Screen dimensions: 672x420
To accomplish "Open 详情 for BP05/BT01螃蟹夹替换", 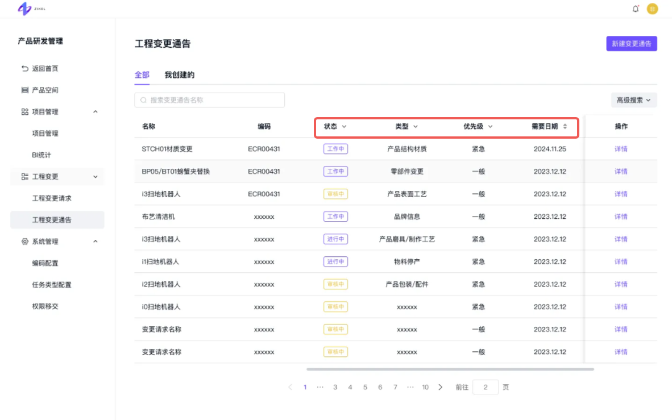I will tap(621, 172).
